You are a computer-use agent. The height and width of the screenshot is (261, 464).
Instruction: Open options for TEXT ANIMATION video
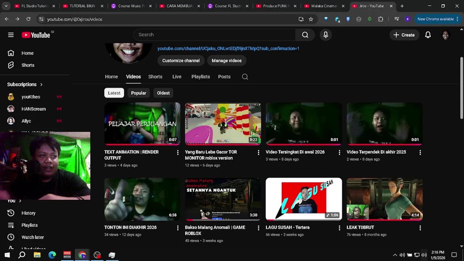pos(178,153)
